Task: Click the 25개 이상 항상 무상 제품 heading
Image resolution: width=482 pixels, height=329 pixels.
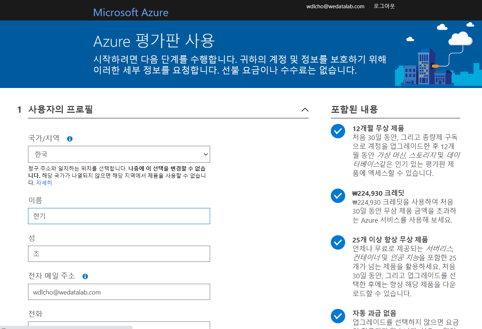Action: [390, 240]
